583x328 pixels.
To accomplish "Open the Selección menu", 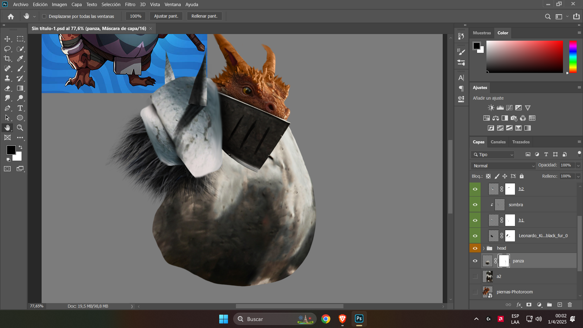I will click(111, 5).
